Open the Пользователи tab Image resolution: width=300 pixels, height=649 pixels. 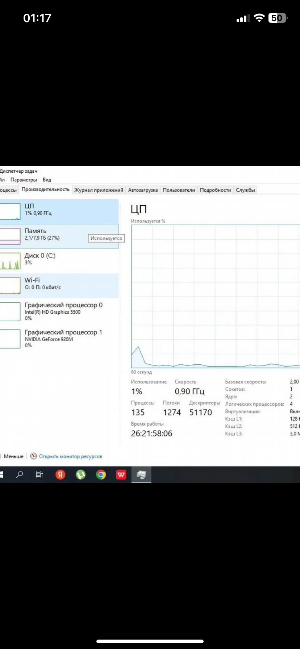point(179,190)
